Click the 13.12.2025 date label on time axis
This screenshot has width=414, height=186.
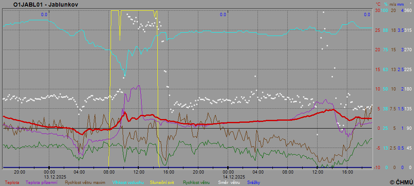[49, 176]
